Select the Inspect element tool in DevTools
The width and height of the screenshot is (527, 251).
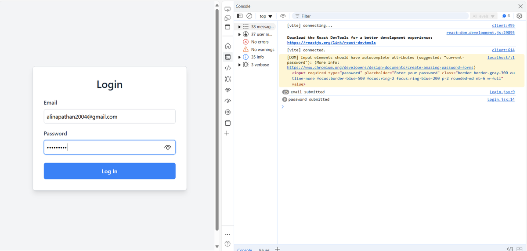[227, 9]
